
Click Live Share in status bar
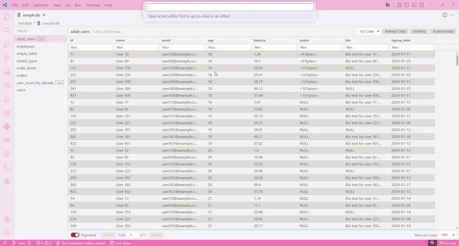pos(120,243)
